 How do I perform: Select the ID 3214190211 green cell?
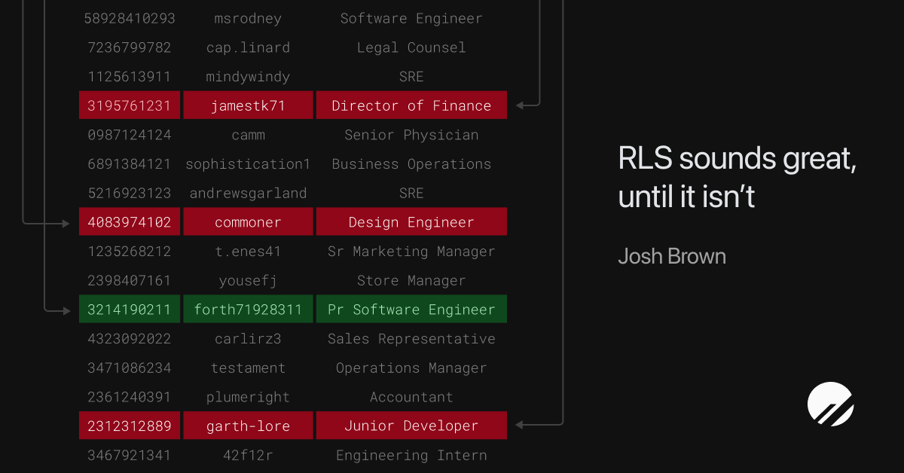point(129,309)
